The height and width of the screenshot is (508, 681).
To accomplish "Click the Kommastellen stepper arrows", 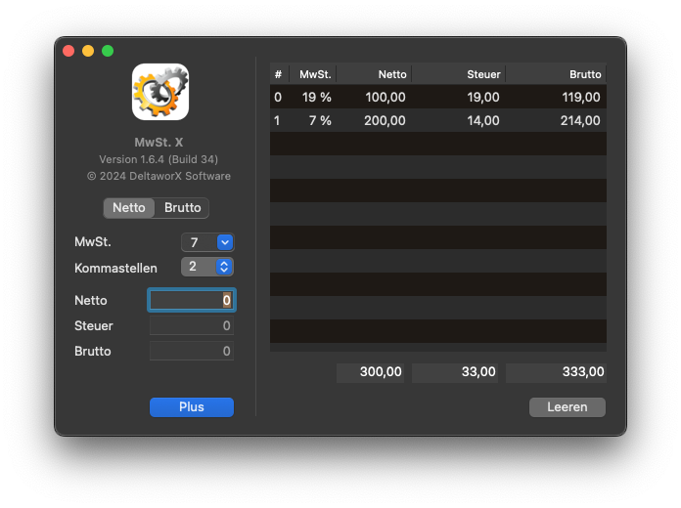I will pyautogui.click(x=224, y=267).
